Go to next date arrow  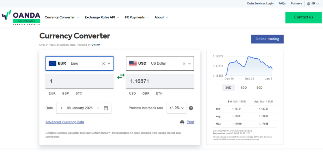click(98, 108)
